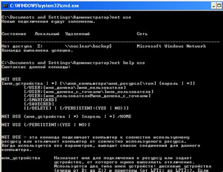Click the drive letter 'Z:'
The image size is (223, 172).
(x=40, y=46)
